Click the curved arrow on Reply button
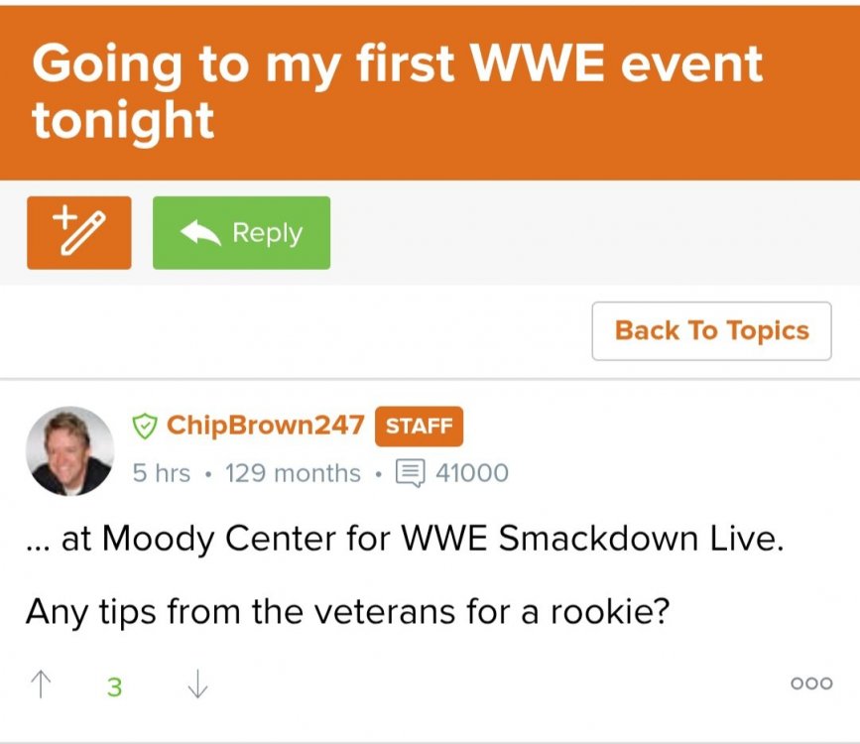The height and width of the screenshot is (744, 860). [200, 233]
